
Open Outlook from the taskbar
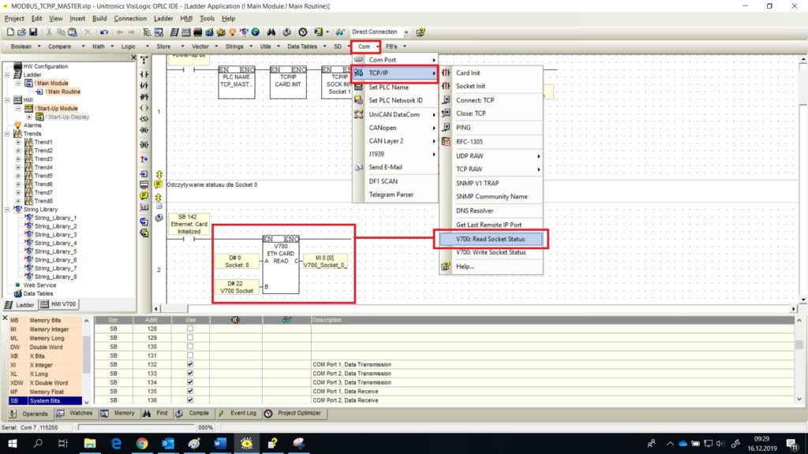pos(168,443)
